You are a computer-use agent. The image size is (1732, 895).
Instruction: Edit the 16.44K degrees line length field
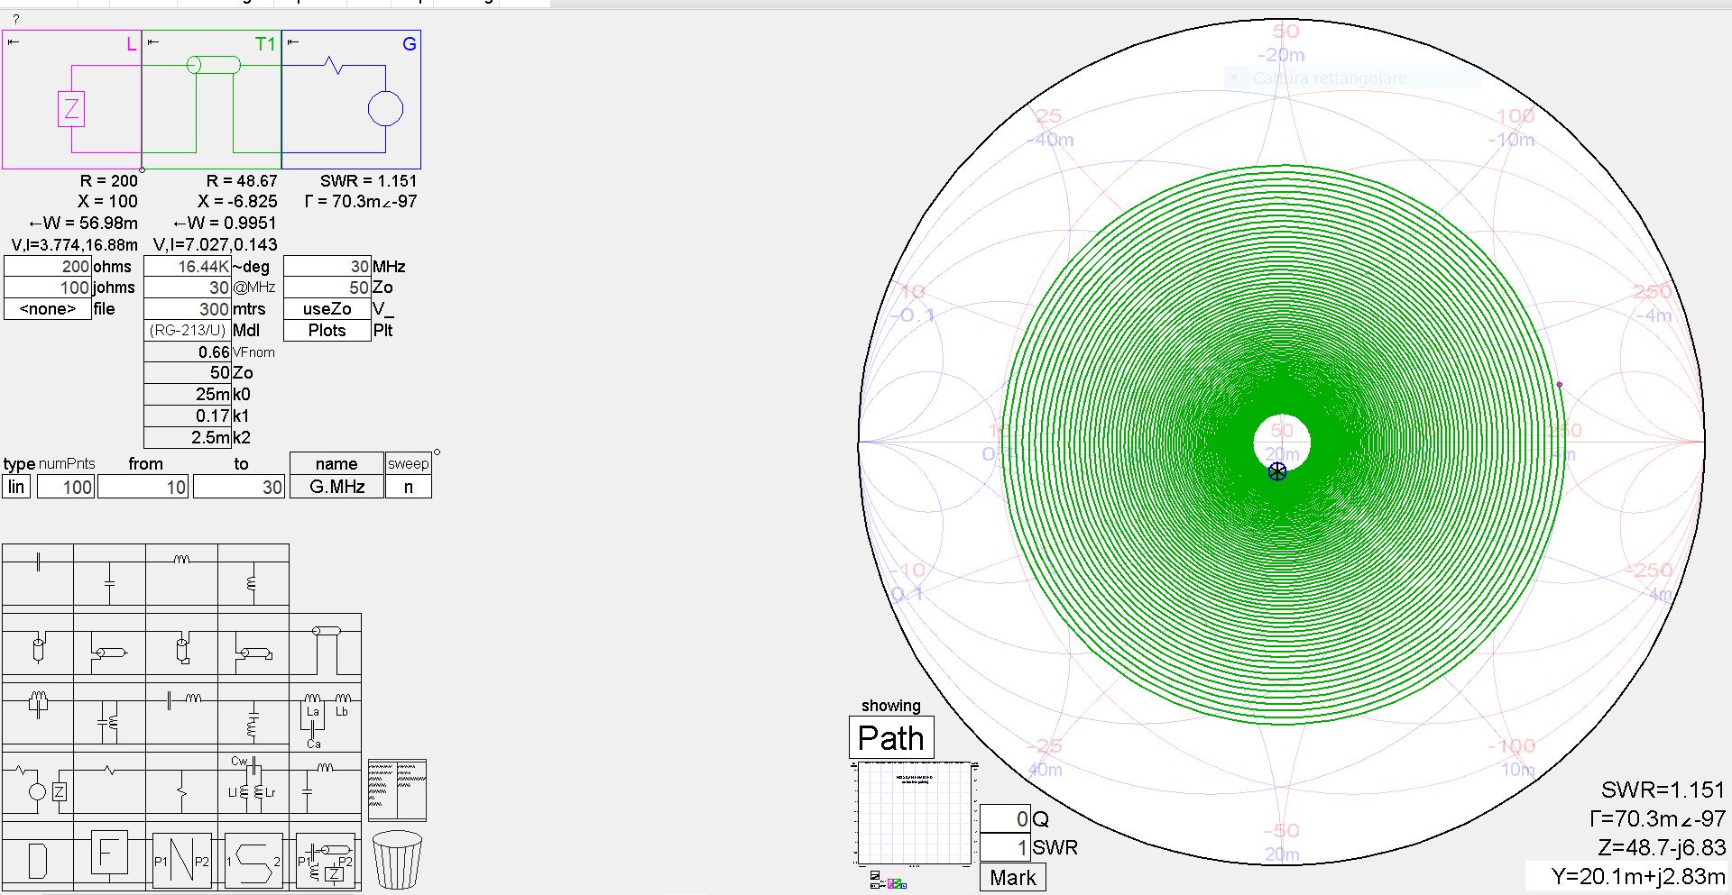188,267
